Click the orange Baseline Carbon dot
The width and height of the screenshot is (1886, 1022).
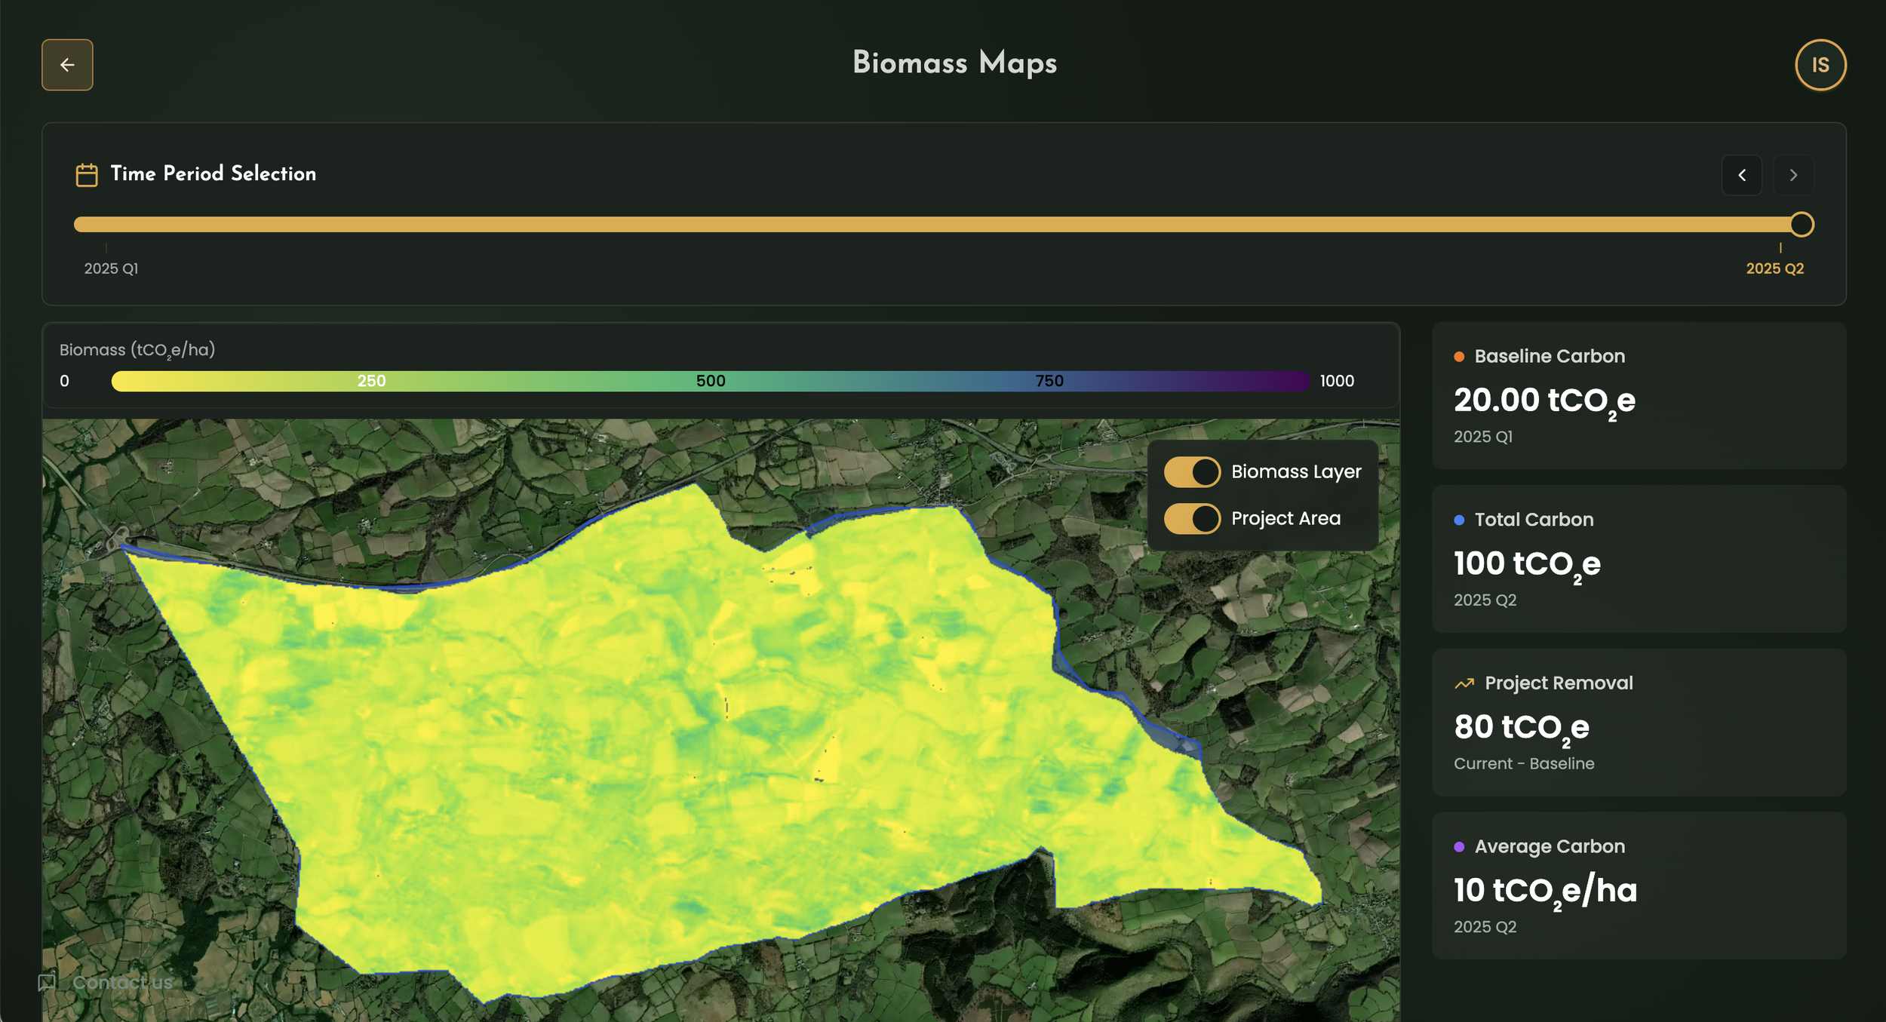1459,357
